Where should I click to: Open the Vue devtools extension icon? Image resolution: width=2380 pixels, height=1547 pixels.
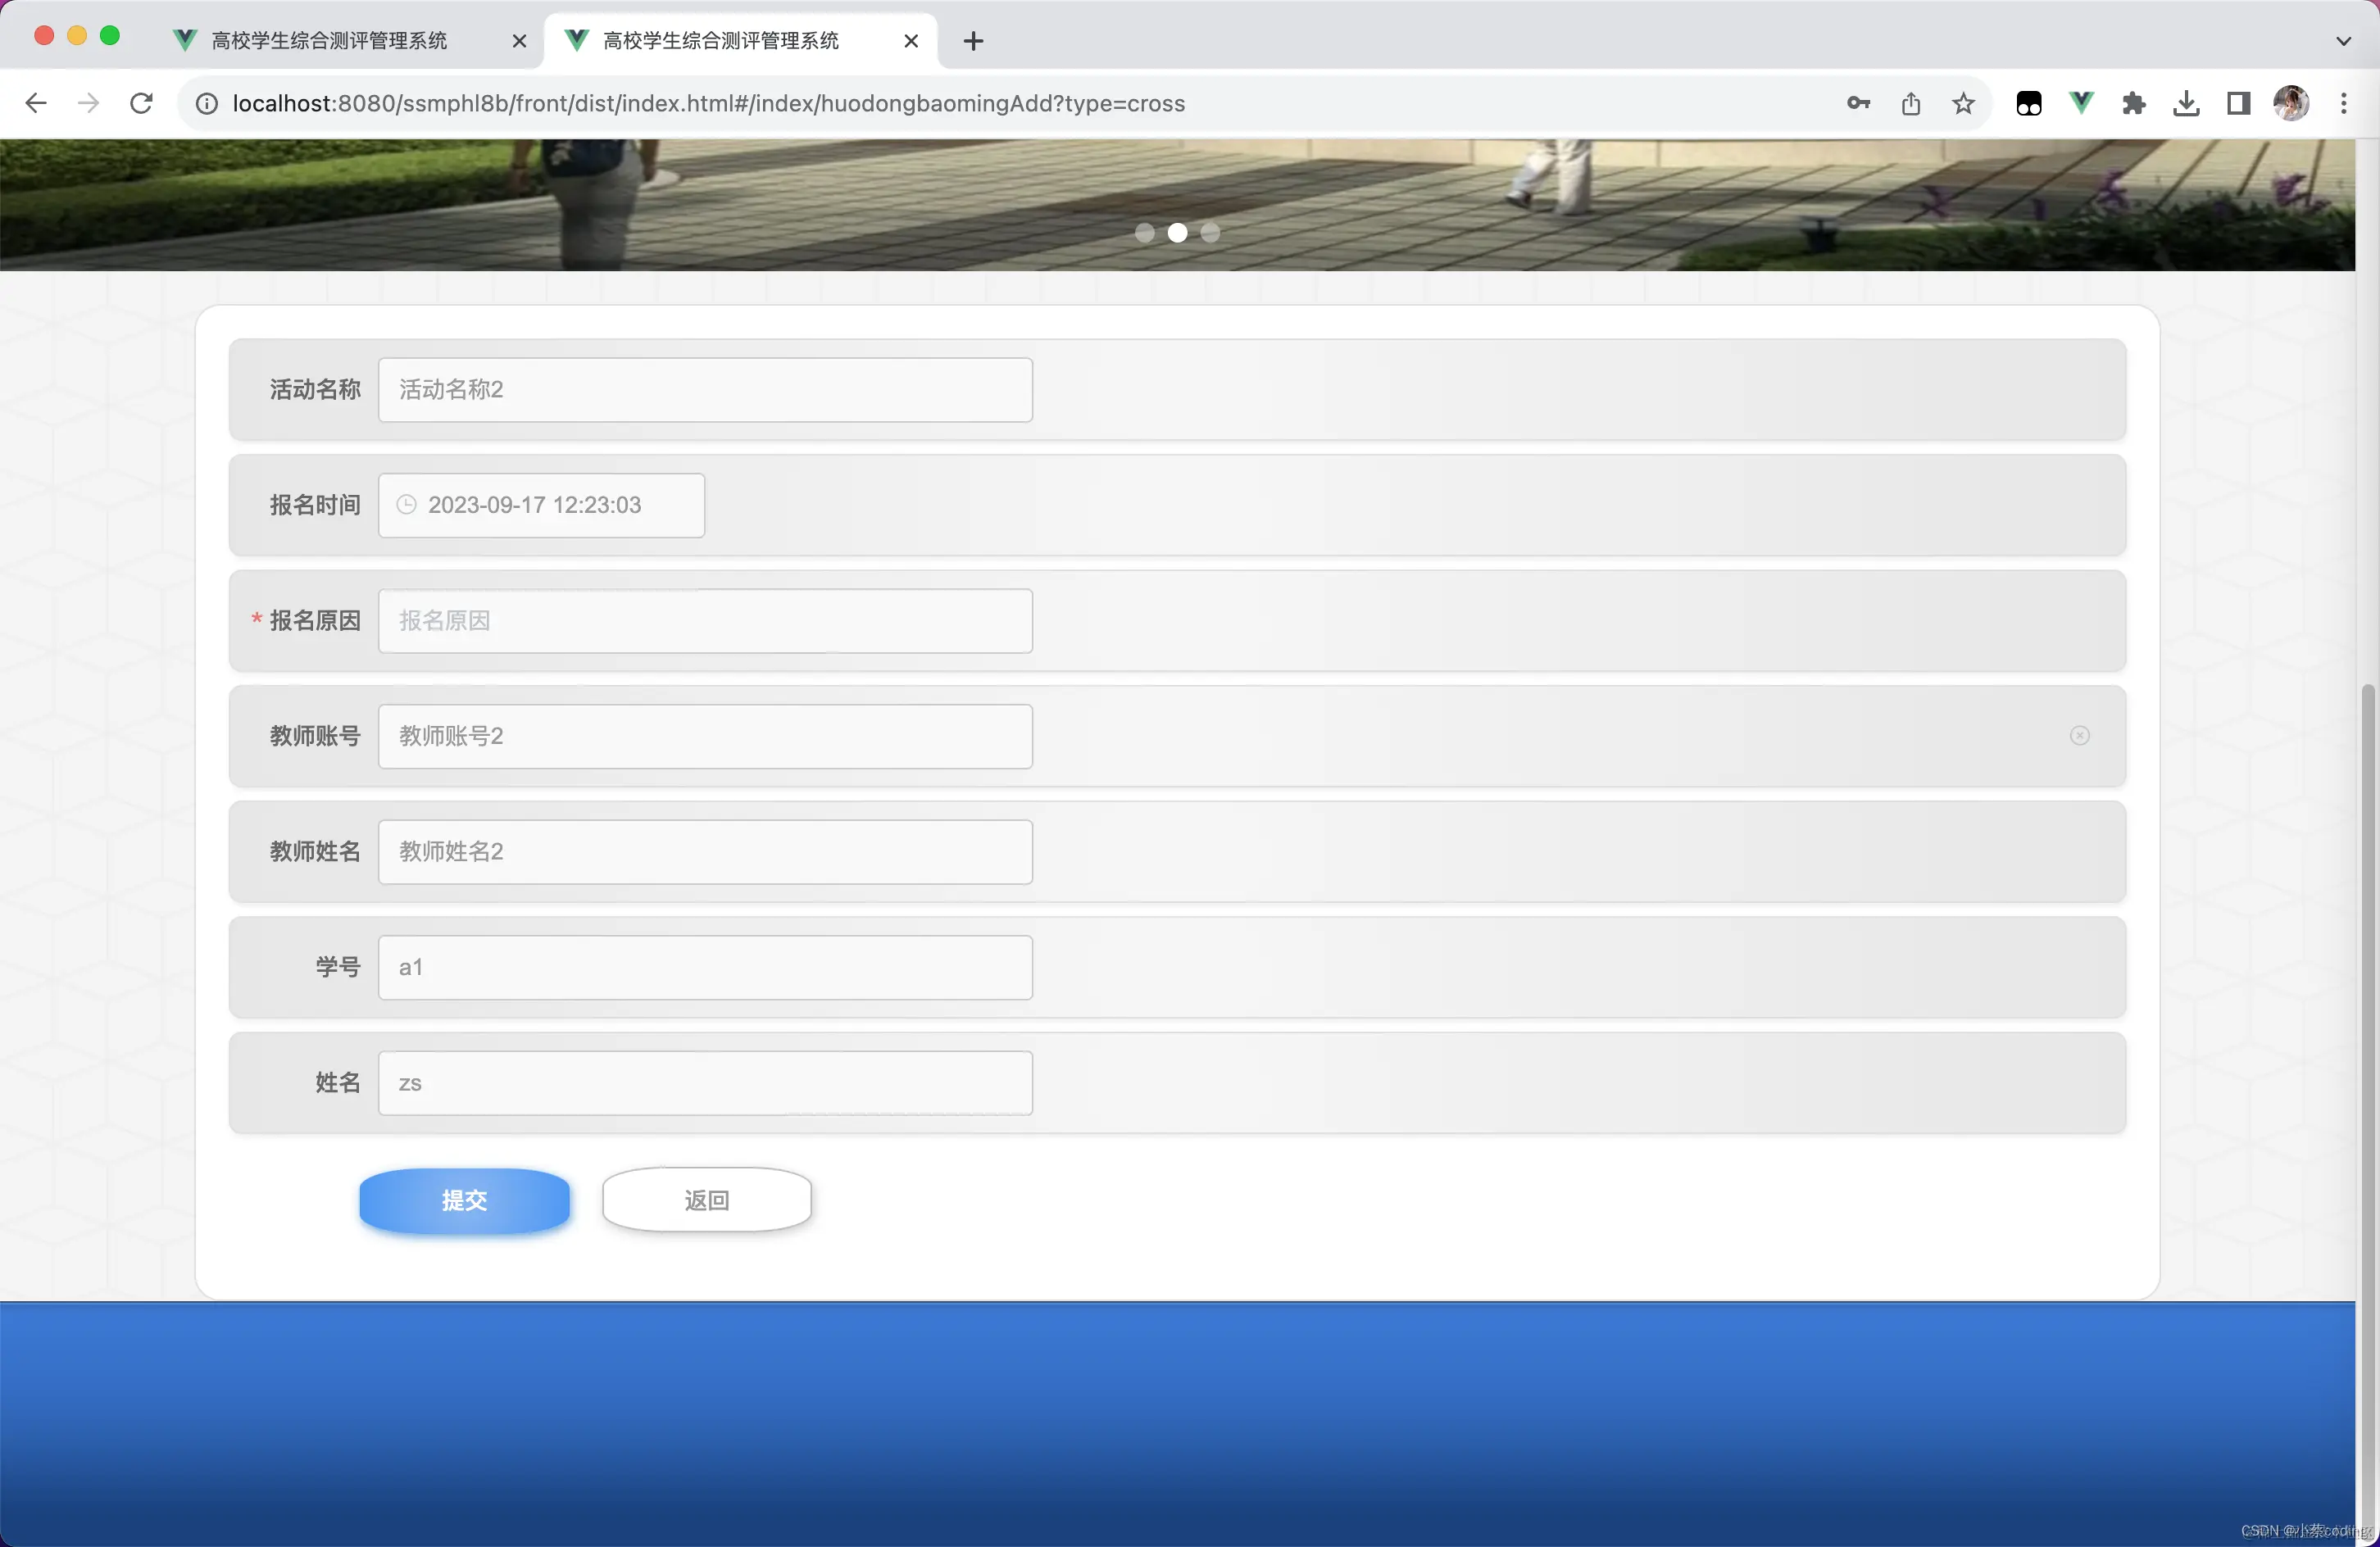click(2081, 103)
